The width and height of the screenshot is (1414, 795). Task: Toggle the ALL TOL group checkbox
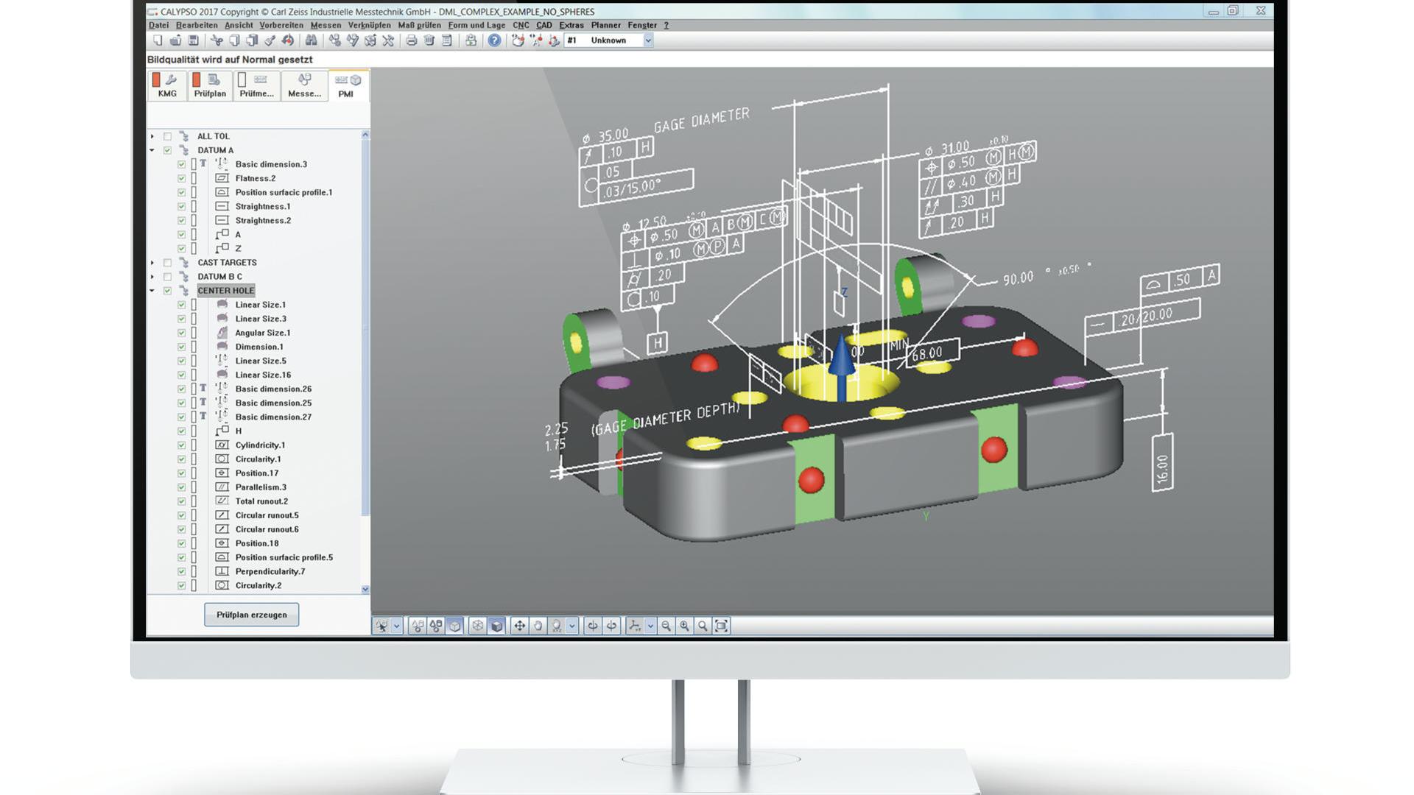(167, 136)
